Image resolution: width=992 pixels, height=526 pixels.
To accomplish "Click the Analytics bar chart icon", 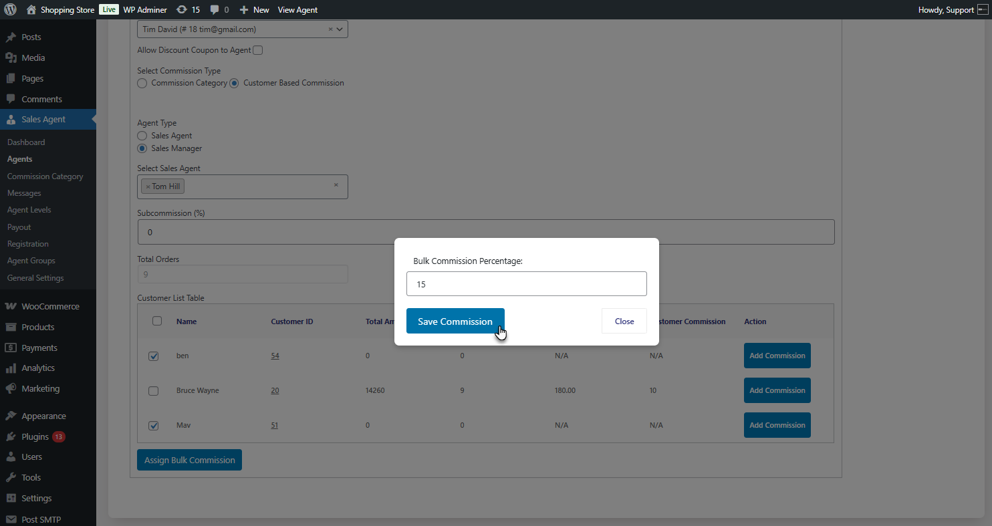I will point(11,368).
